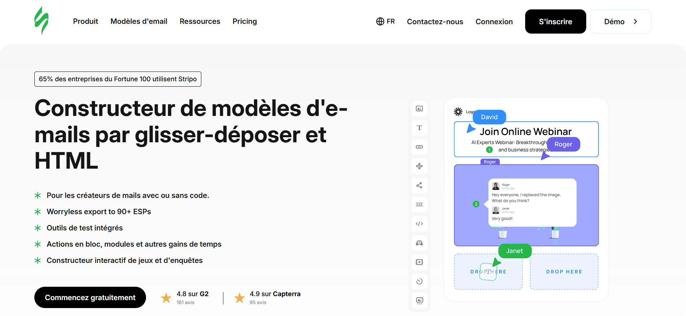Viewport: 686px width, 316px height.
Task: Click the Connexion link
Action: 494,22
